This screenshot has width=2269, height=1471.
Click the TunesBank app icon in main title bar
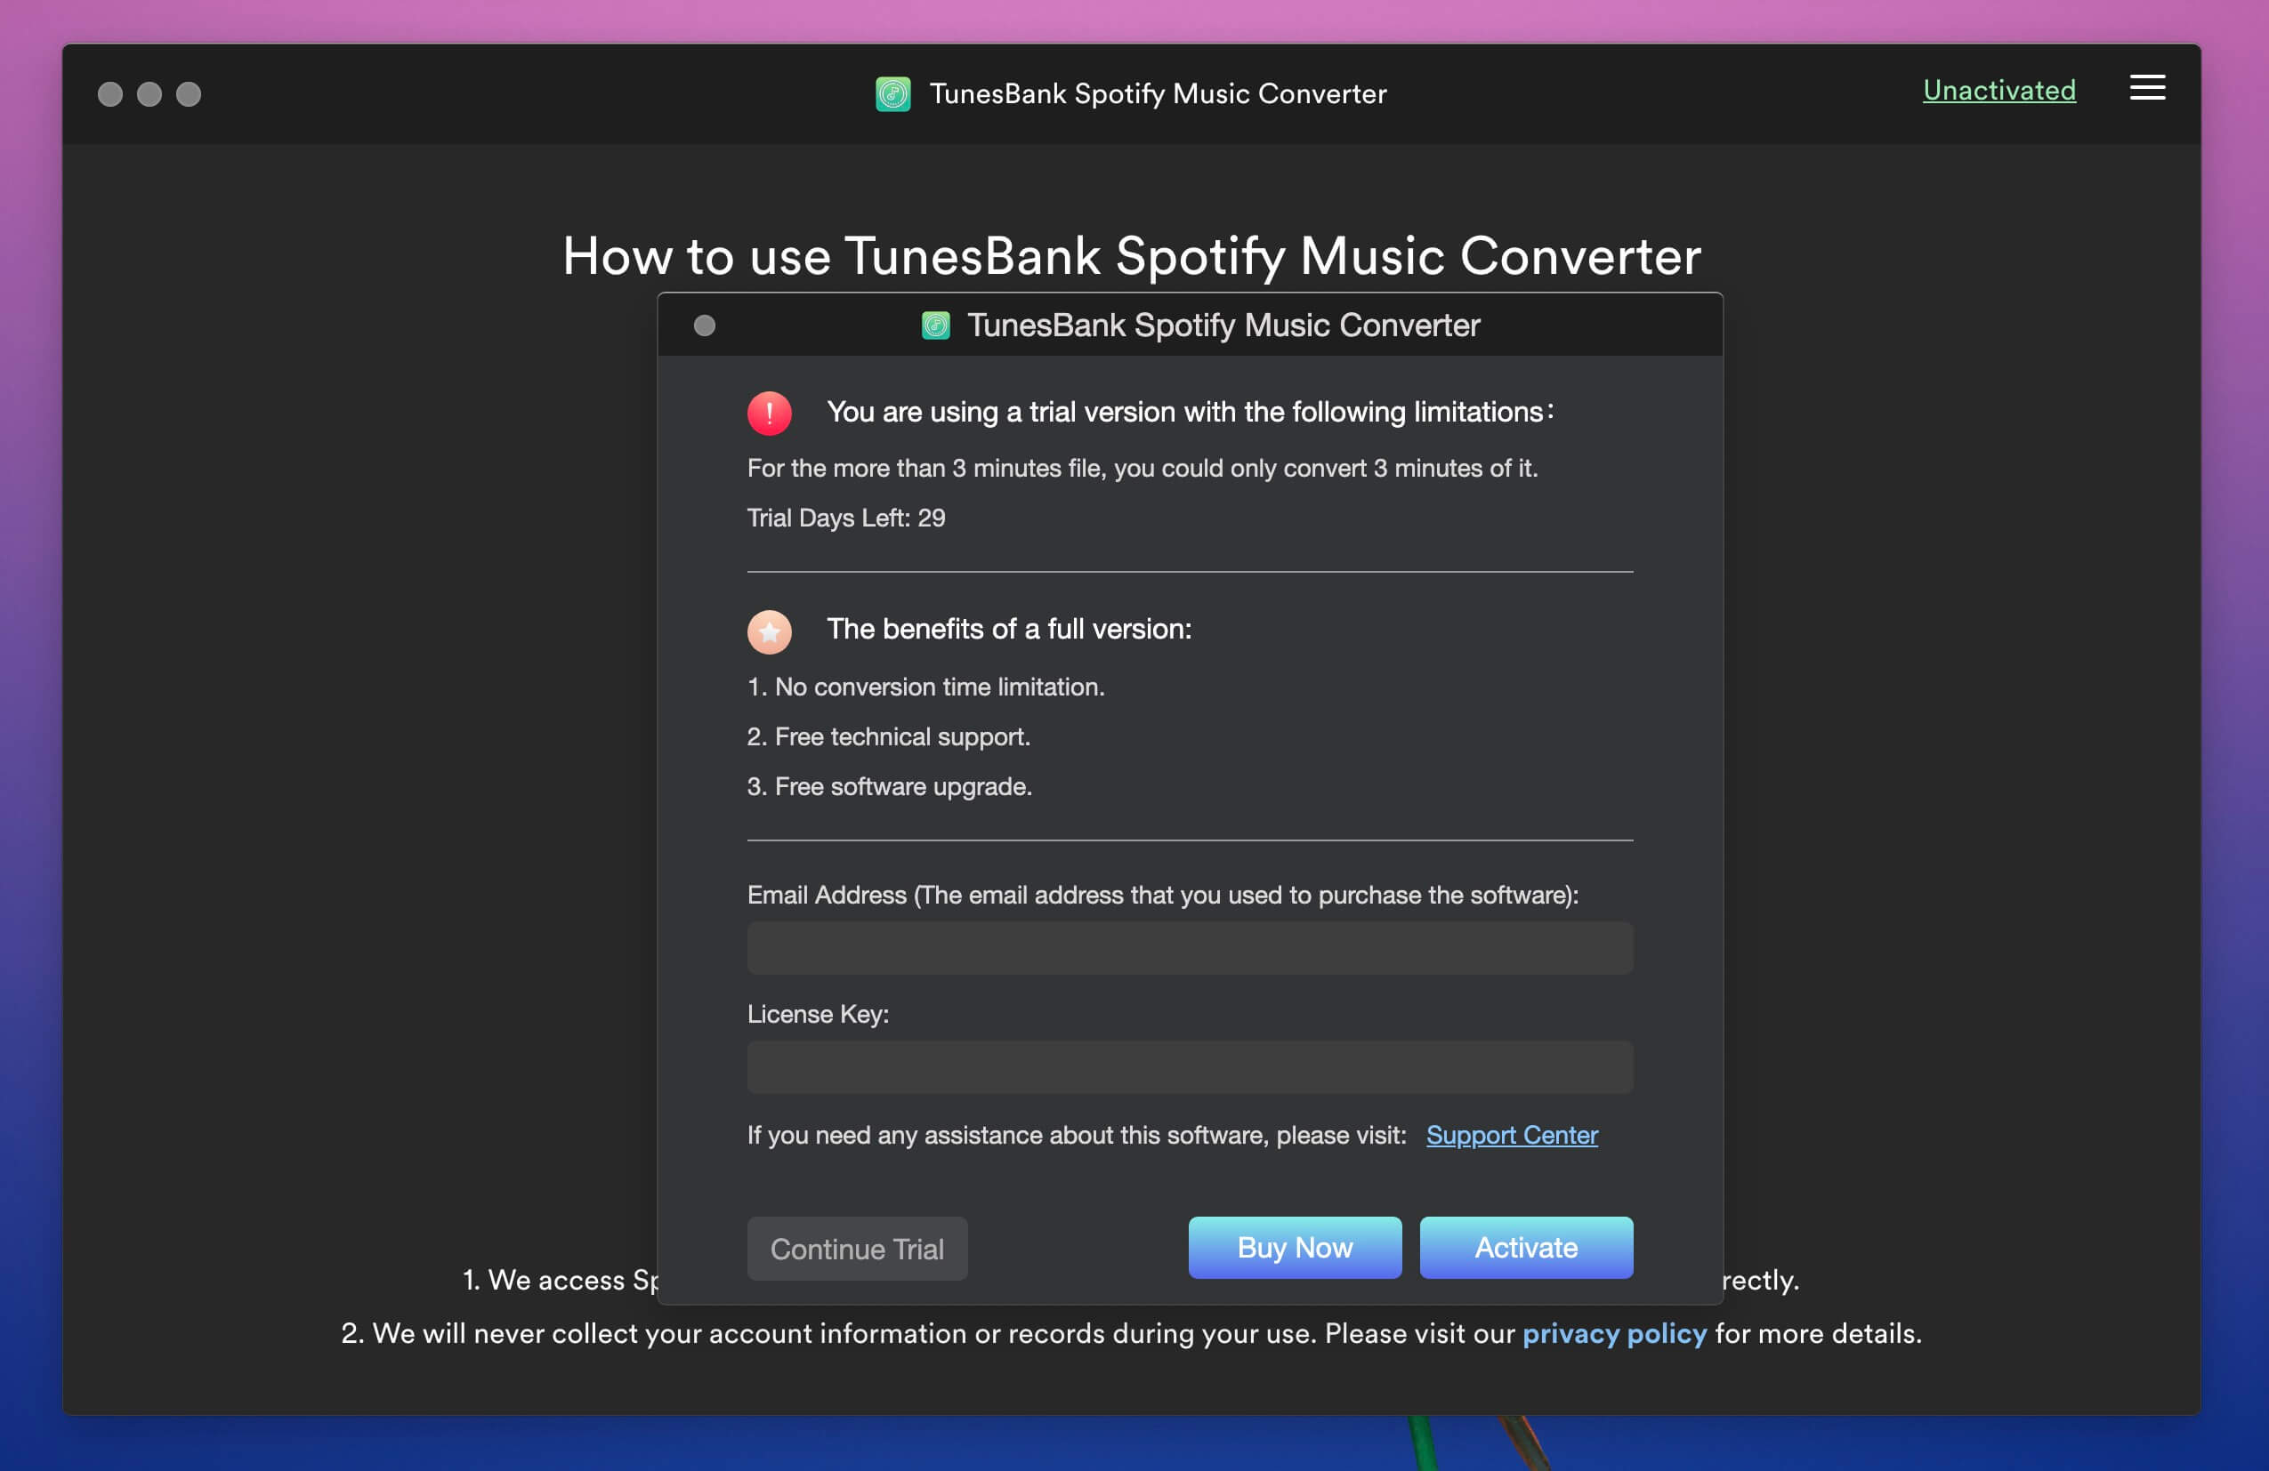892,93
